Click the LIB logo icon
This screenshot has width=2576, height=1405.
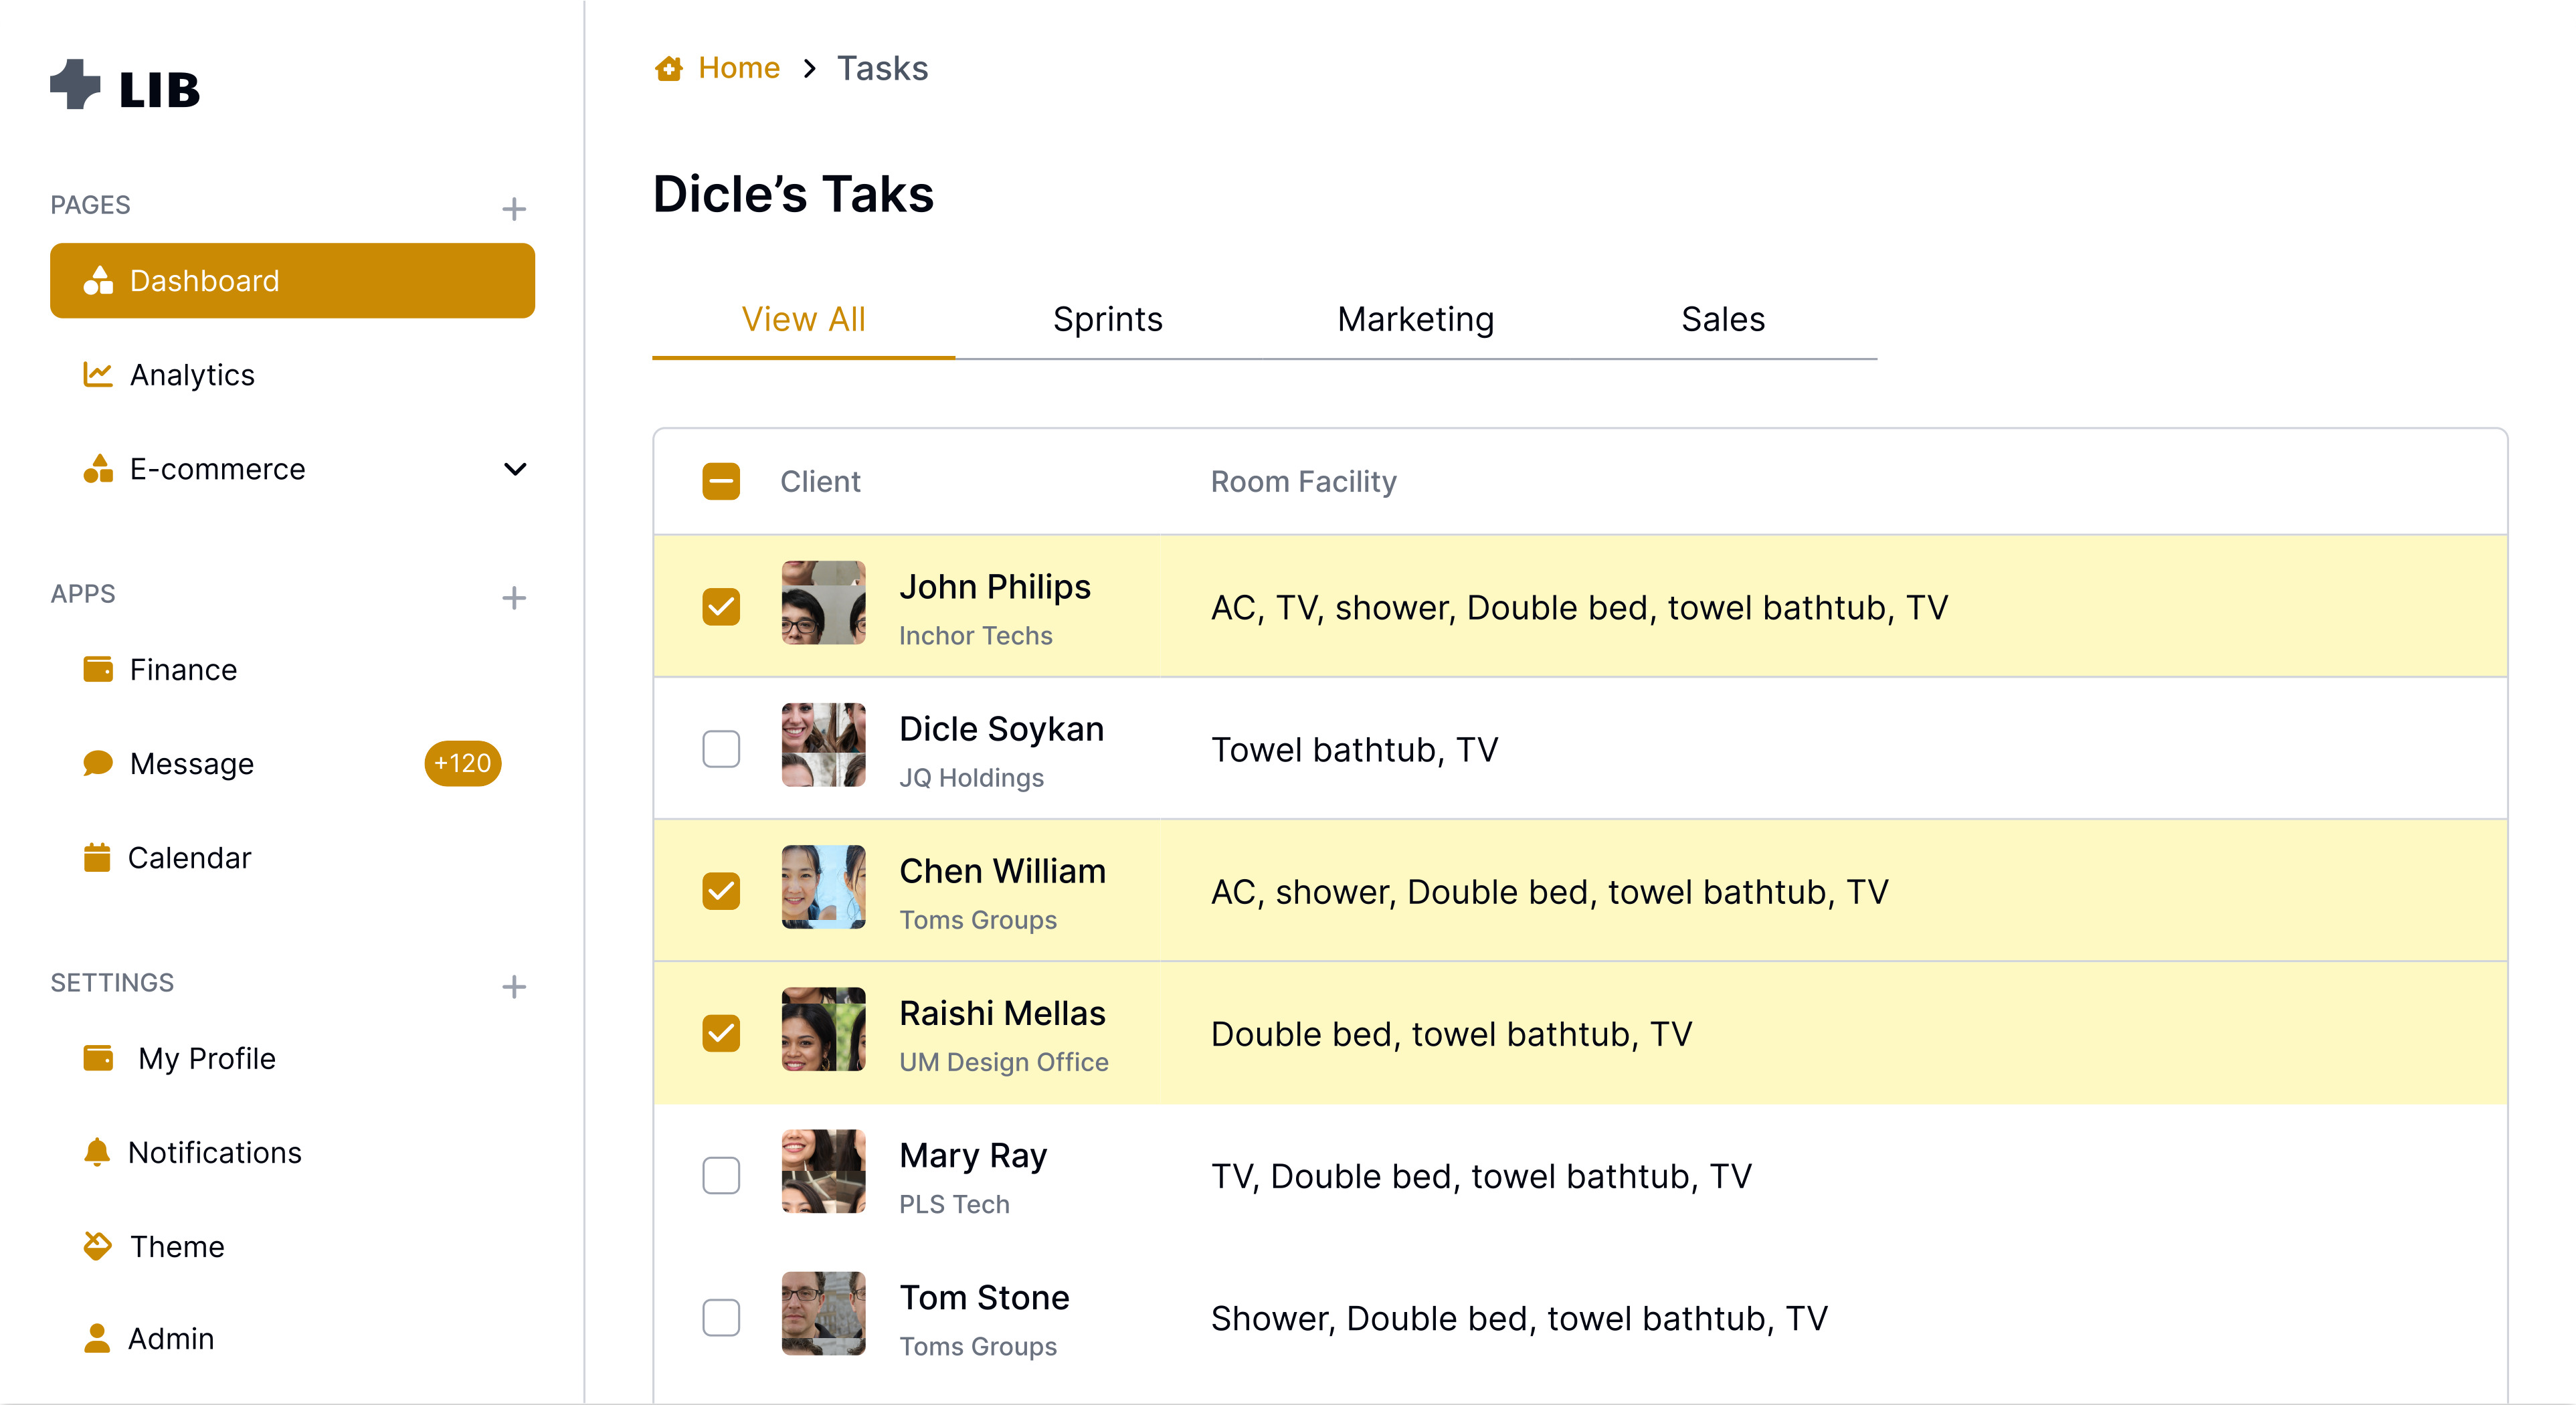click(x=75, y=85)
